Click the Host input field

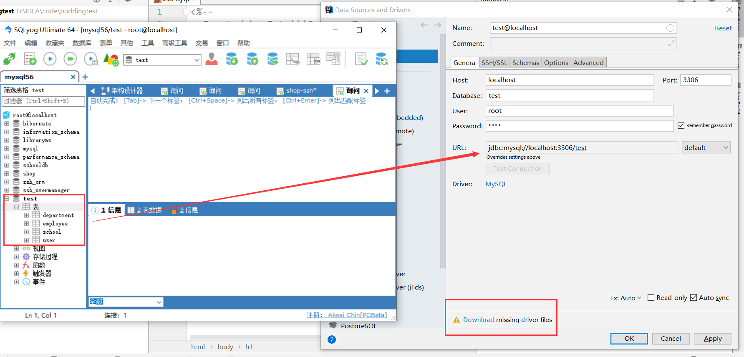coord(570,80)
